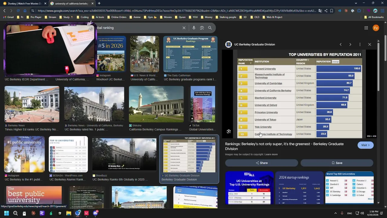Submit search with the magnifier icon
Screen dimensions: 387x218
pos(210,28)
